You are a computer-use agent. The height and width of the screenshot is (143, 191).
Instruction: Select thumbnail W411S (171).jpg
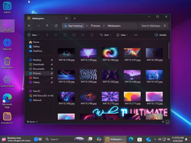tap(132, 98)
